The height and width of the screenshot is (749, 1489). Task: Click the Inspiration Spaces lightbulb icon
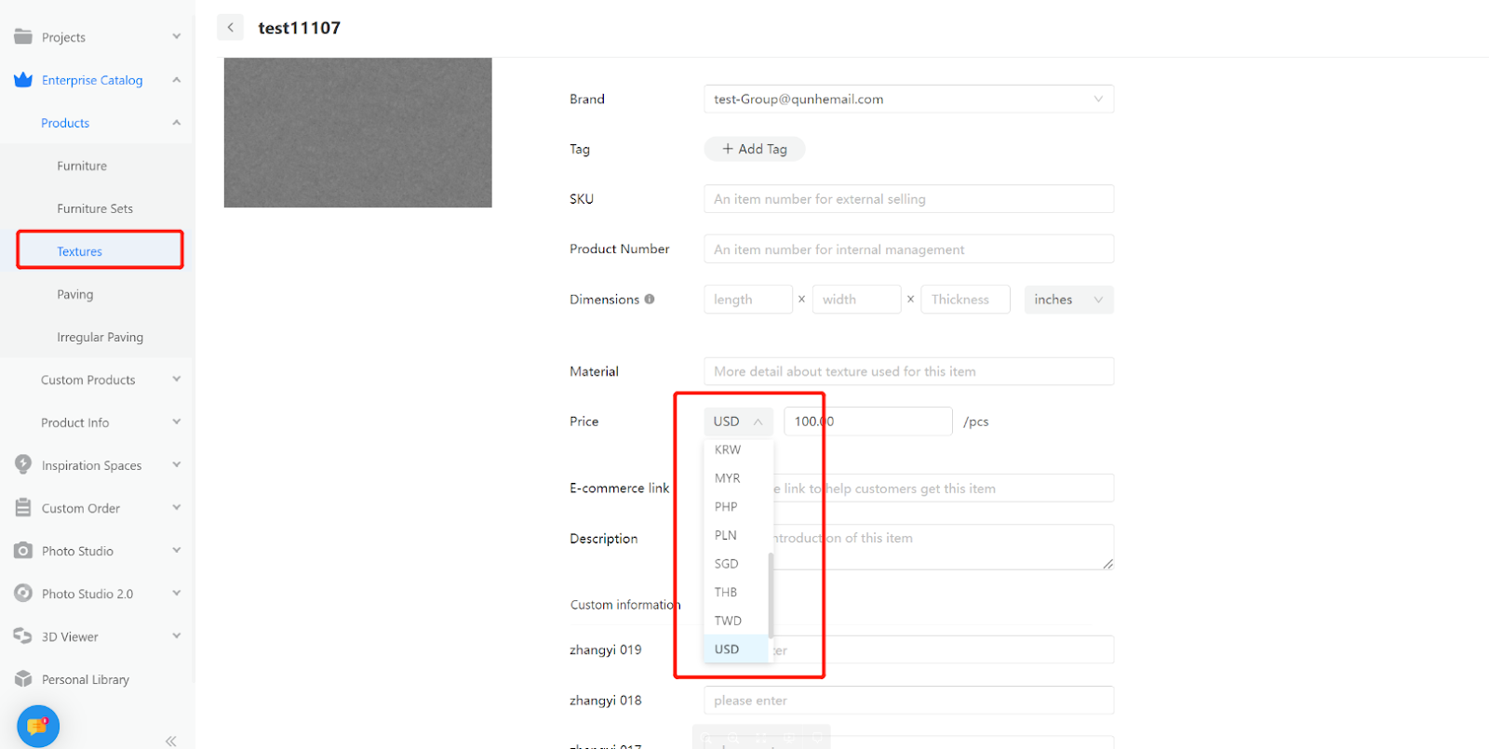(23, 464)
